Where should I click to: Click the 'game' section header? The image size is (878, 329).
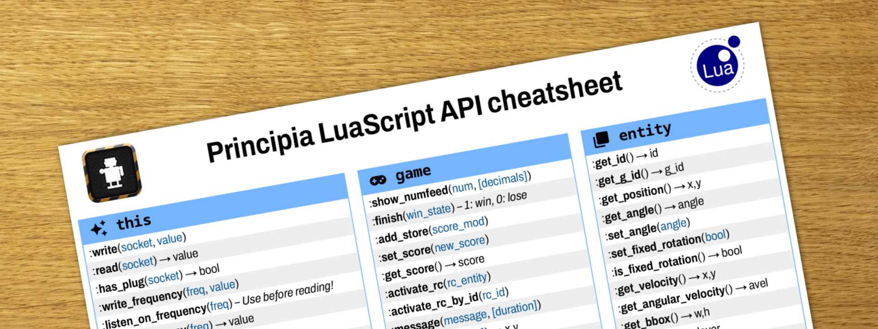tap(465, 165)
